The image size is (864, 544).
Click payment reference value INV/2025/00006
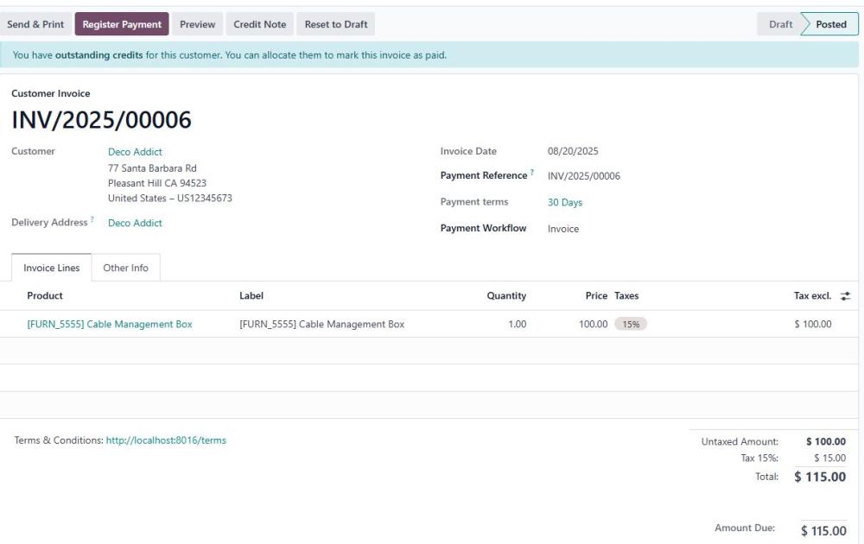[x=583, y=176]
